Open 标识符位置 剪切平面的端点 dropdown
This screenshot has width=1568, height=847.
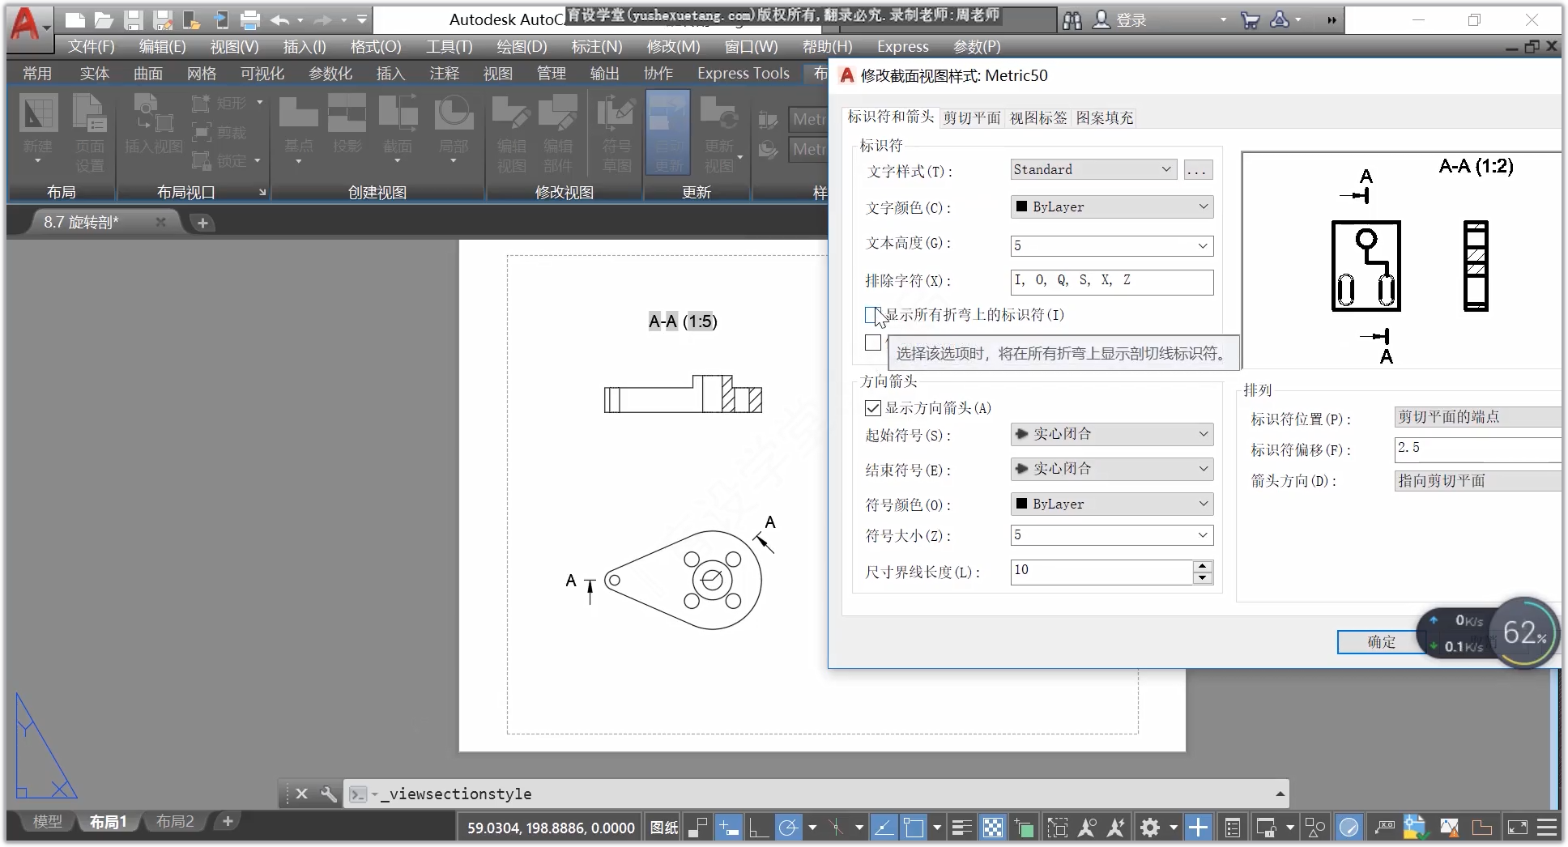pos(1477,417)
